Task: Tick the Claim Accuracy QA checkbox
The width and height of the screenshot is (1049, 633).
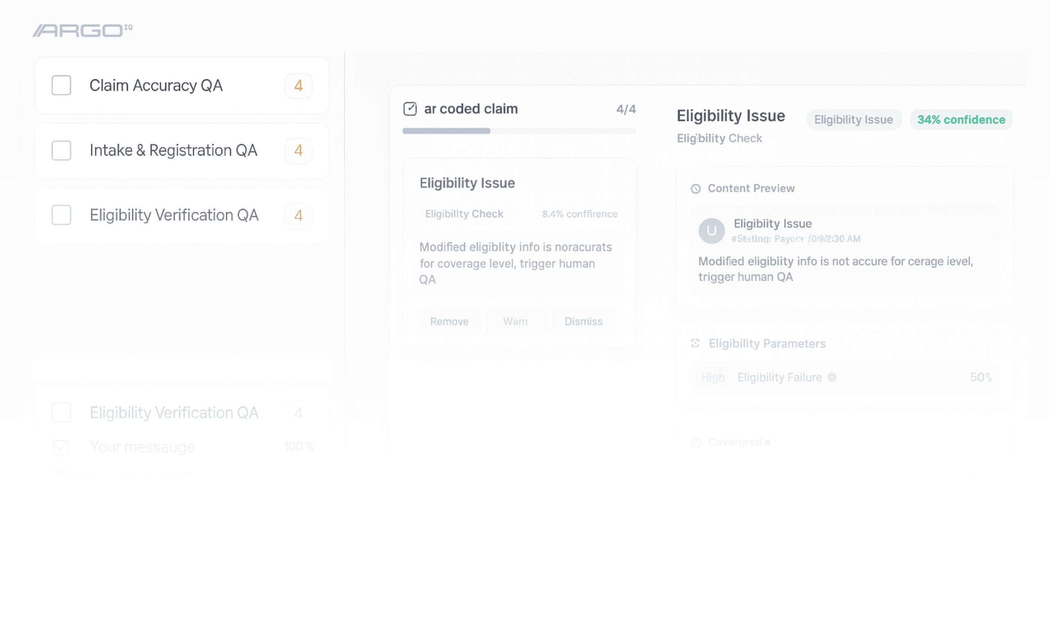Action: [61, 86]
